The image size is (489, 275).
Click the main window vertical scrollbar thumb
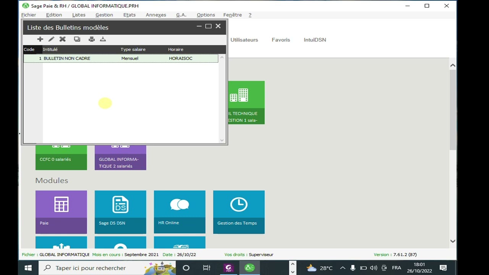[453, 110]
